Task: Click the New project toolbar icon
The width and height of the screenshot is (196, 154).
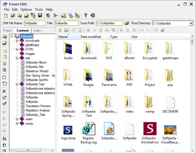Action: pos(6,15)
